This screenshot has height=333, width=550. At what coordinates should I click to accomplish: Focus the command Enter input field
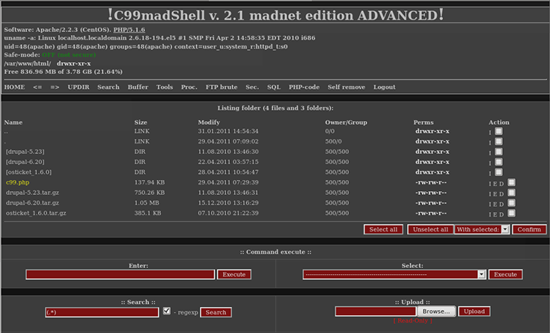120,274
